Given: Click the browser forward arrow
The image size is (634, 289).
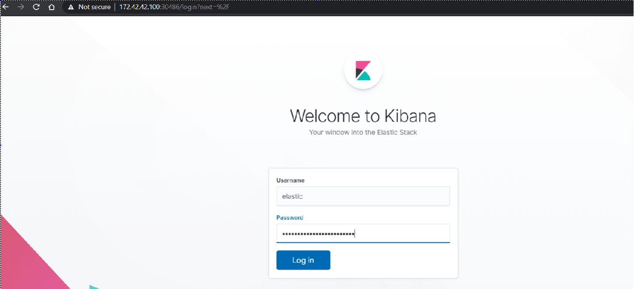Looking at the screenshot, I should pos(21,7).
